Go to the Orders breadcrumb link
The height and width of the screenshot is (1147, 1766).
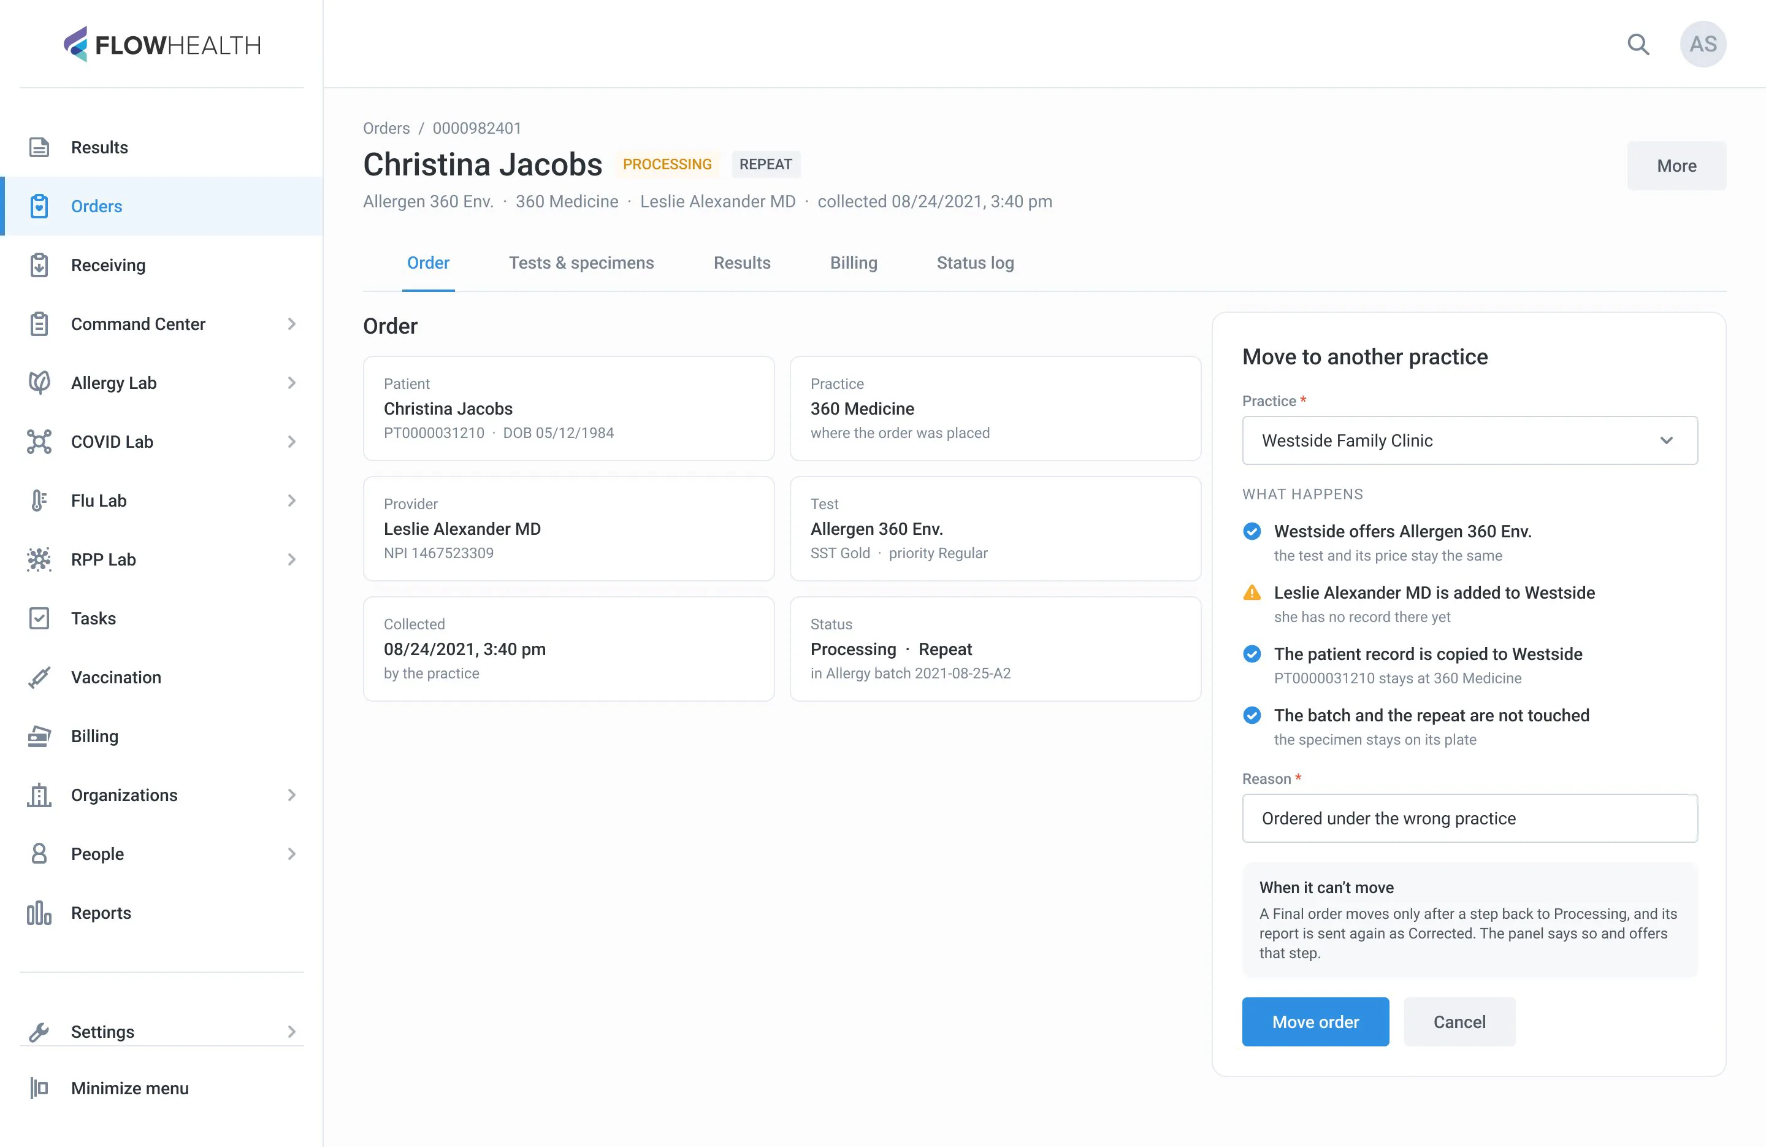coord(386,128)
